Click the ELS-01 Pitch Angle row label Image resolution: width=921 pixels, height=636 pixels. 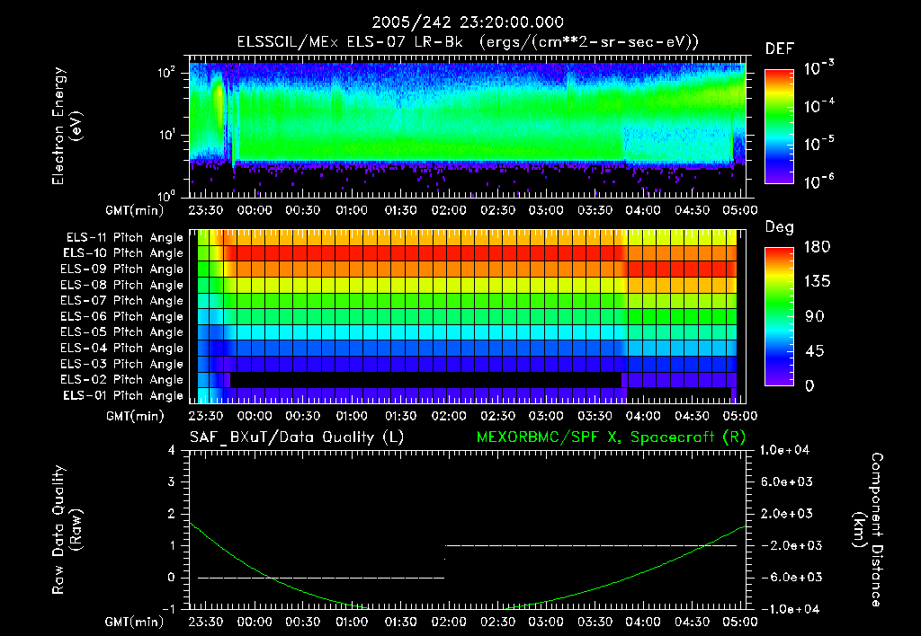click(x=123, y=395)
